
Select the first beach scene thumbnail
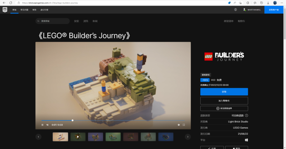click(60, 137)
